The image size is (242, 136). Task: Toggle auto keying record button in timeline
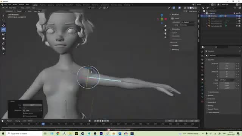coord(90,121)
